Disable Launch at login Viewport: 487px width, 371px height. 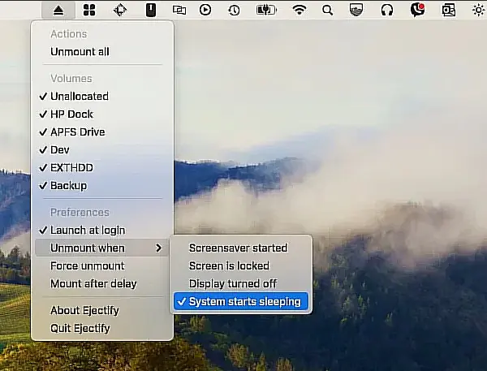(x=102, y=231)
